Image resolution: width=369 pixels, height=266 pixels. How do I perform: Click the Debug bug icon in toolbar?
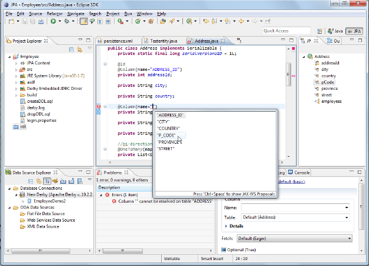tap(67, 21)
